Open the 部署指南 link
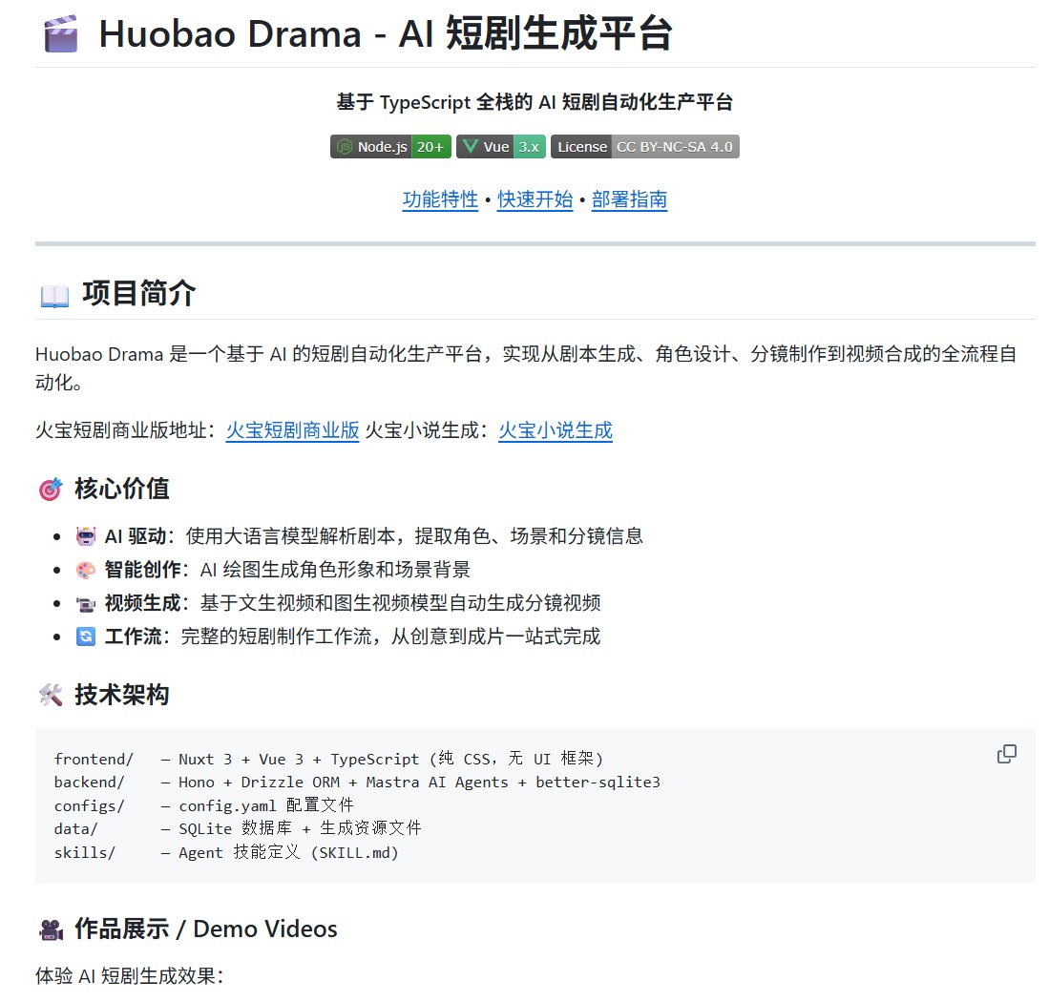The width and height of the screenshot is (1049, 1002). click(630, 199)
